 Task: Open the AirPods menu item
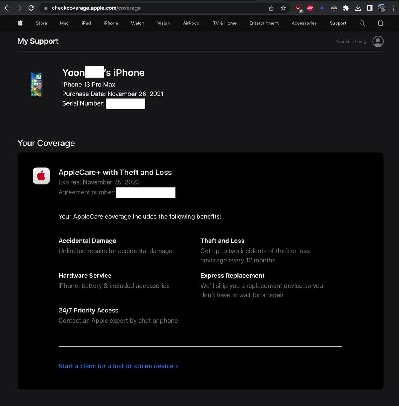191,23
